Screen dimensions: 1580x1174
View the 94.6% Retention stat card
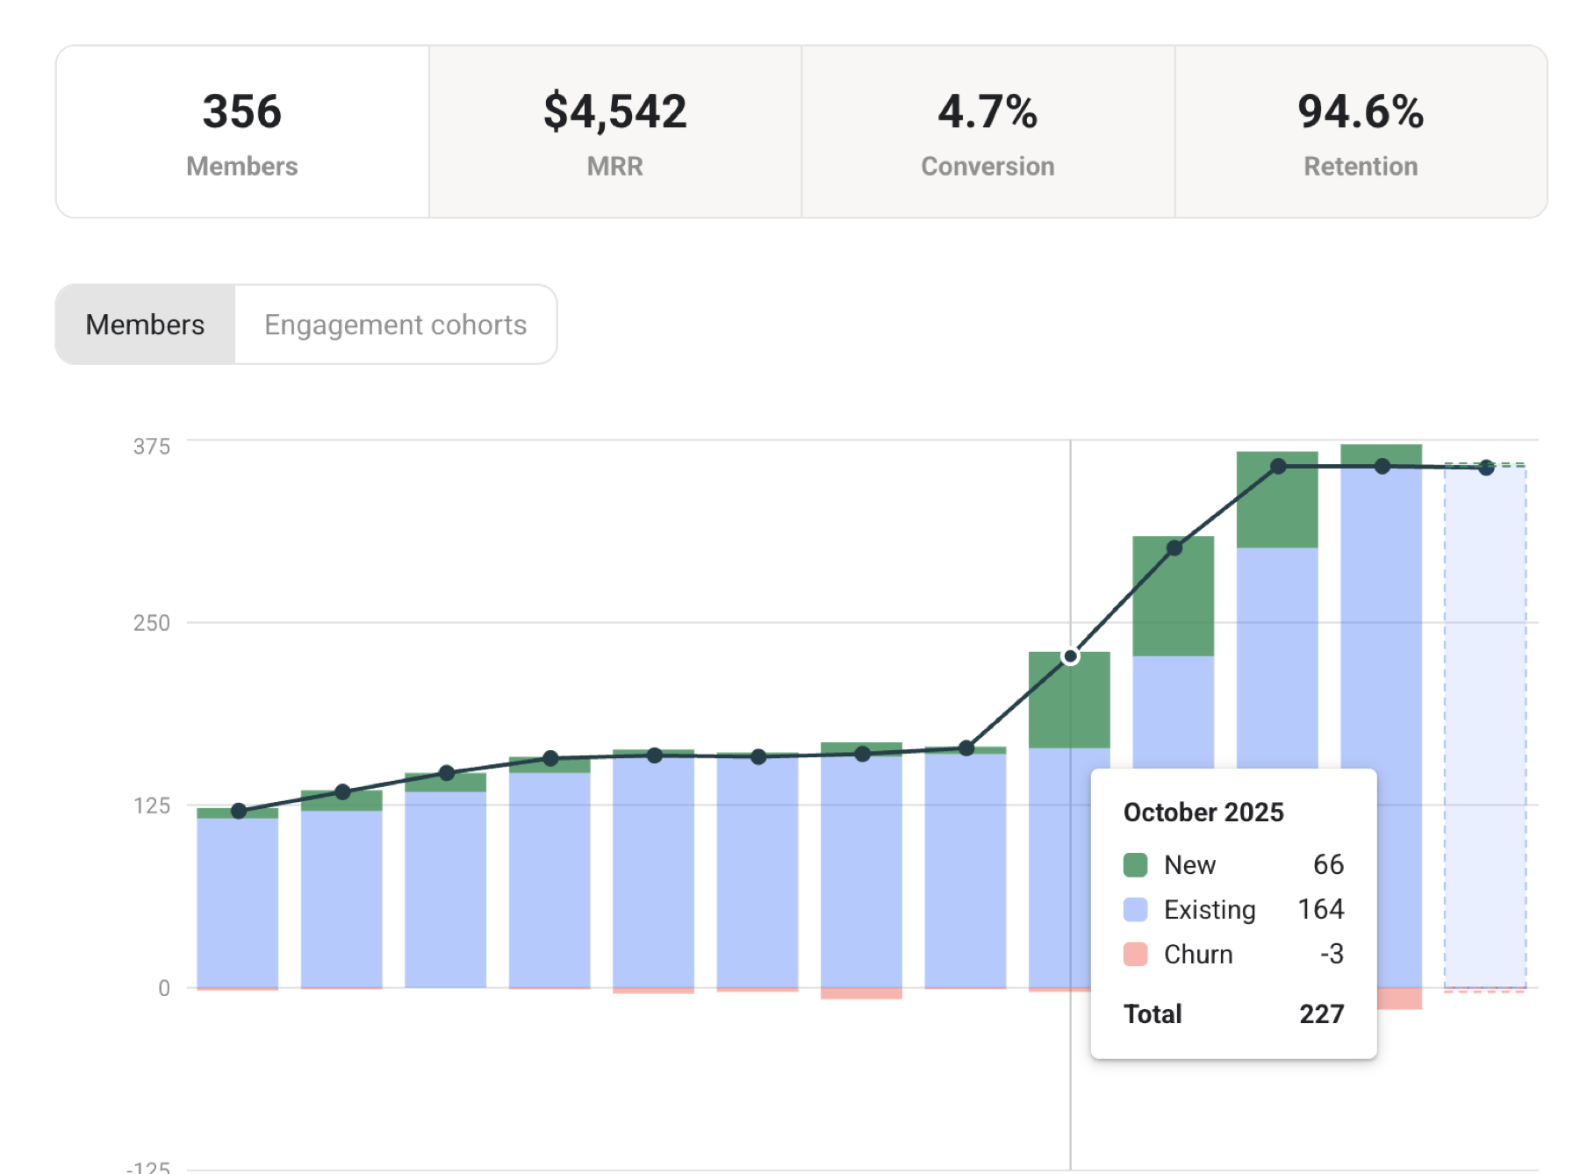1361,132
